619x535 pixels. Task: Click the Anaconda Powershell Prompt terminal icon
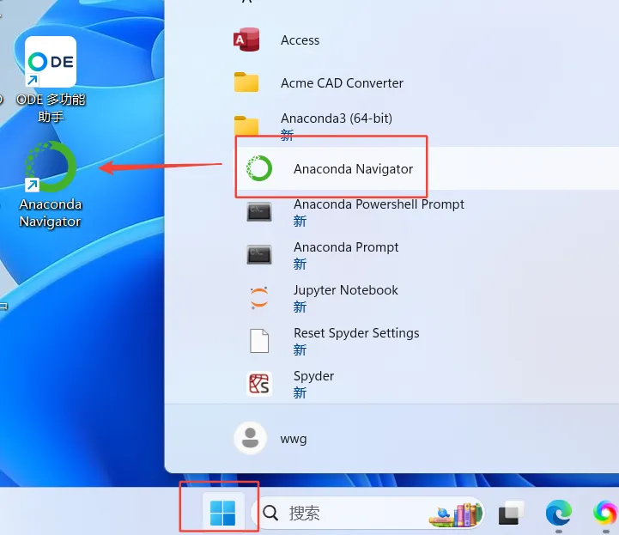[x=259, y=211]
